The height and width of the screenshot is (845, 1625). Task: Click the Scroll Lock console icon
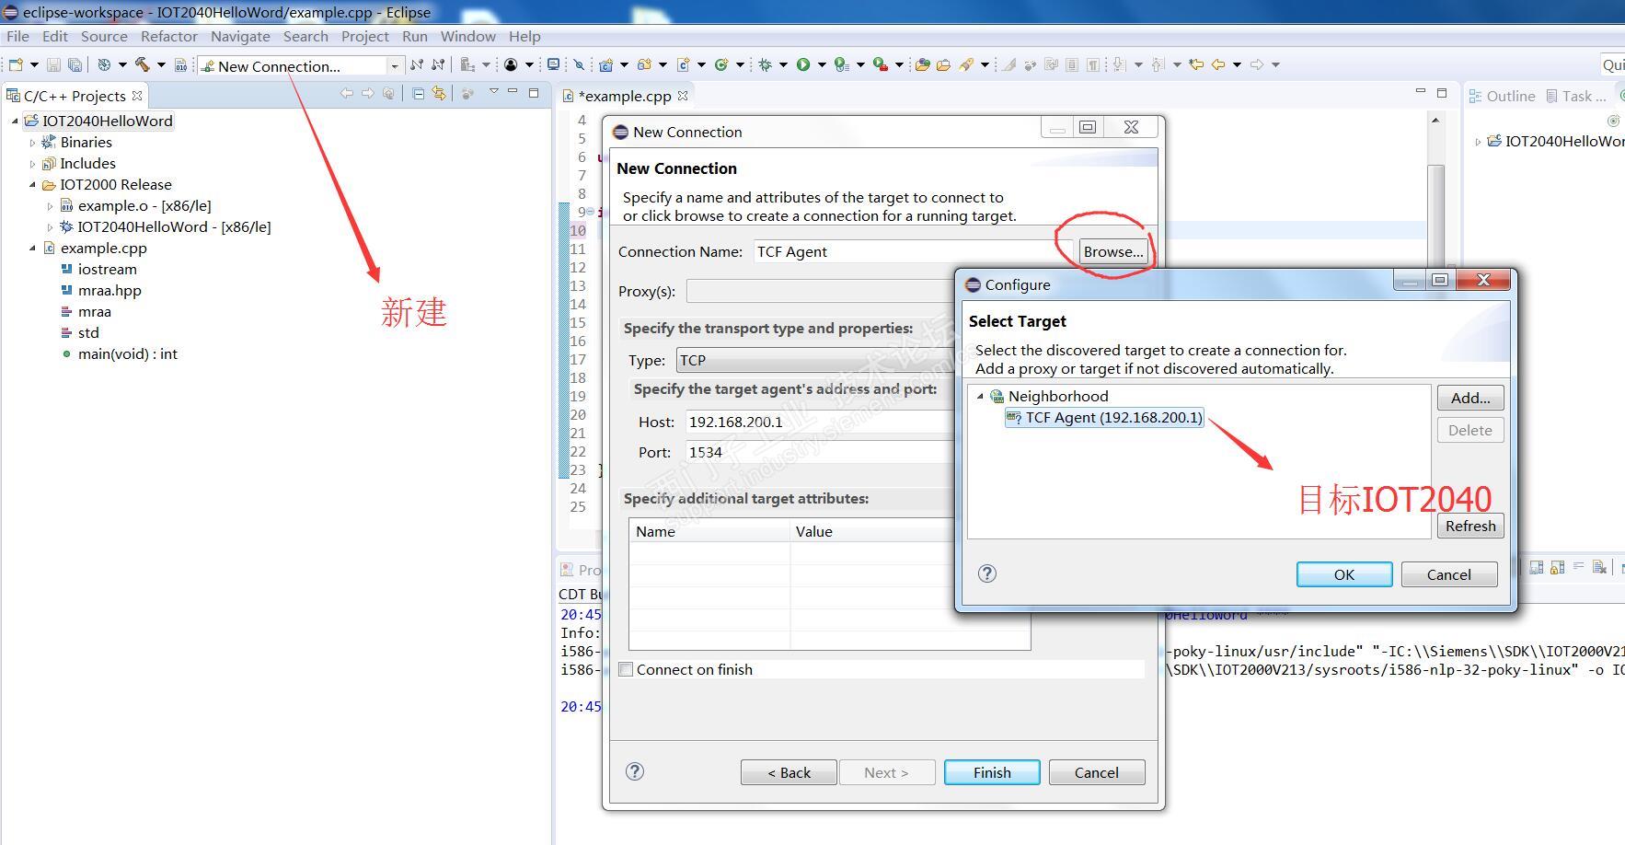pos(1557,568)
